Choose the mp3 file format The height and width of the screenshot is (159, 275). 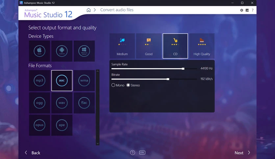pos(39,80)
